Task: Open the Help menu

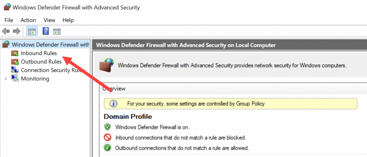Action: pyautogui.click(x=68, y=20)
